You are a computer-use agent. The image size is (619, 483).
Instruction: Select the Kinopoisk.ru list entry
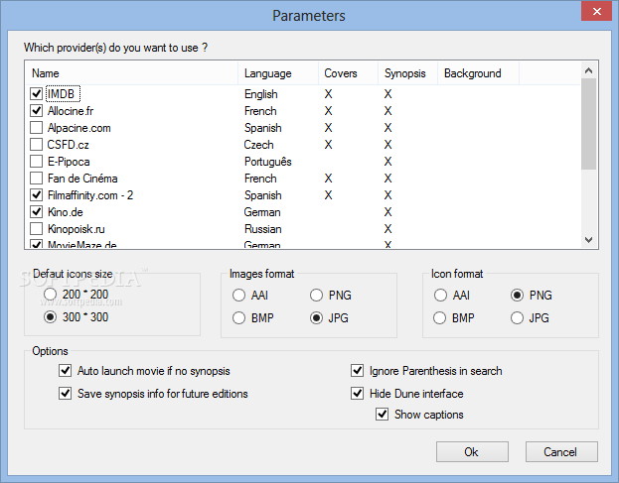tap(77, 229)
